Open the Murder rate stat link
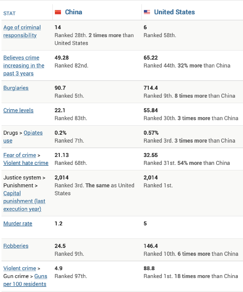 [18, 224]
